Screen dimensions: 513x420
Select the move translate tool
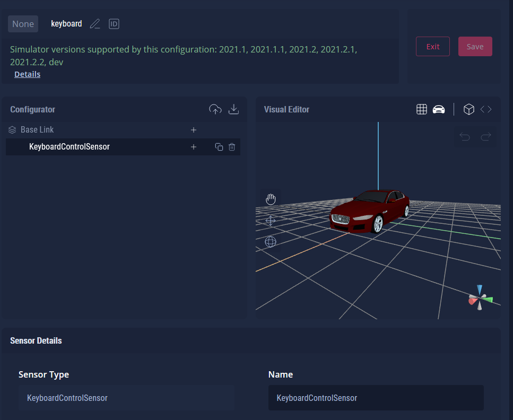coord(271,221)
